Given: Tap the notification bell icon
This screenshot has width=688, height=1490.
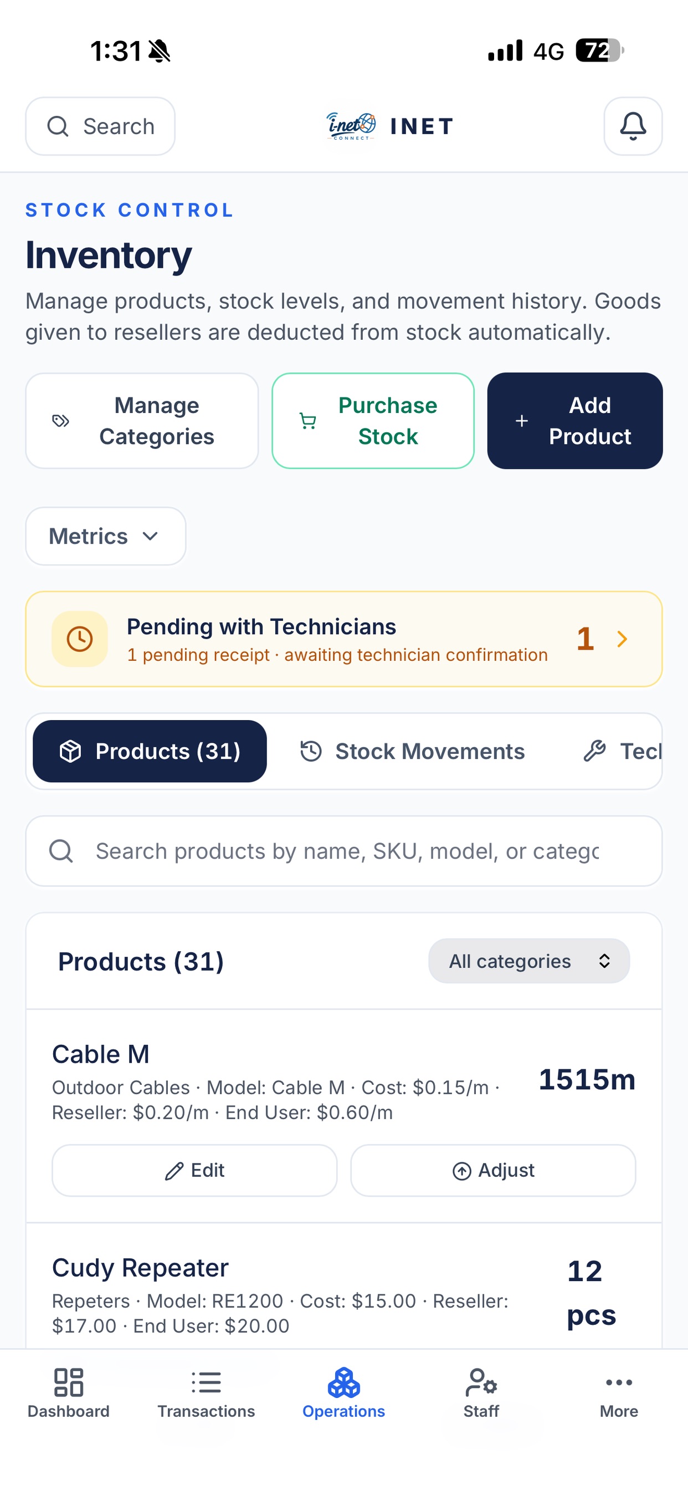Looking at the screenshot, I should 633,126.
